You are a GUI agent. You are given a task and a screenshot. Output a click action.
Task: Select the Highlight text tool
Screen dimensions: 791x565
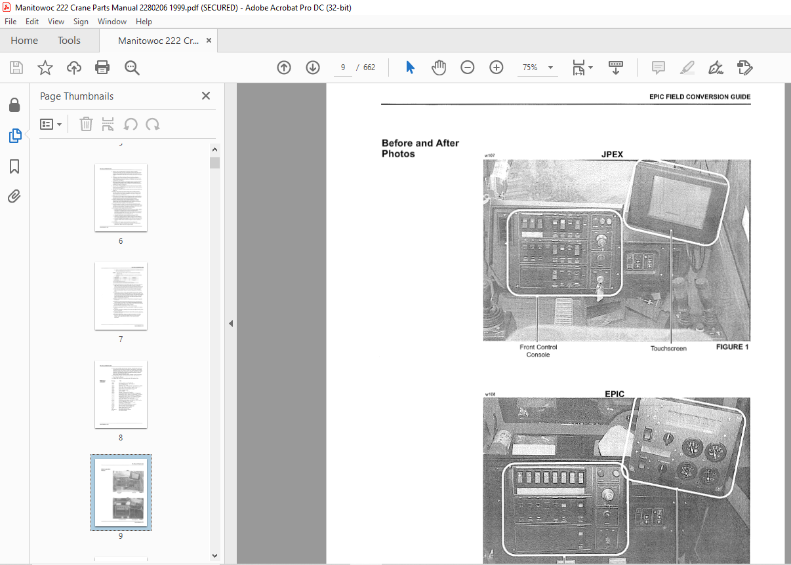[x=687, y=68]
